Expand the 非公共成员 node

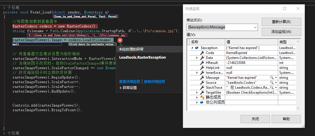click(x=197, y=102)
